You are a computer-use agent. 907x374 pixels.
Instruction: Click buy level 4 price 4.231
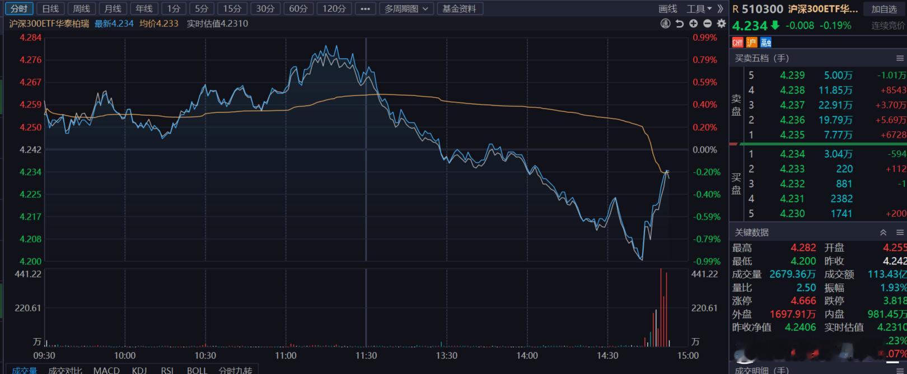(x=792, y=198)
